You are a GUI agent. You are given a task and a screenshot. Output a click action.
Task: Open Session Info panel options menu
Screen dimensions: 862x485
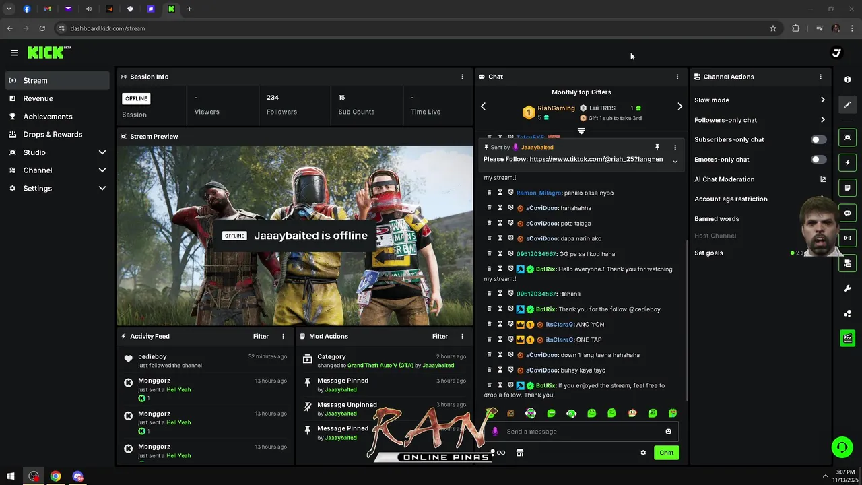[x=462, y=77]
